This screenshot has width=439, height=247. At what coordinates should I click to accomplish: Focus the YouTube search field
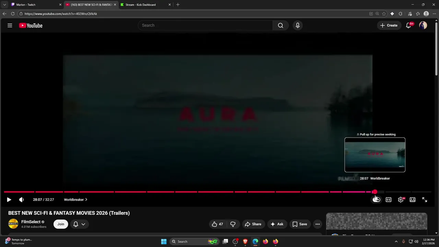206,25
